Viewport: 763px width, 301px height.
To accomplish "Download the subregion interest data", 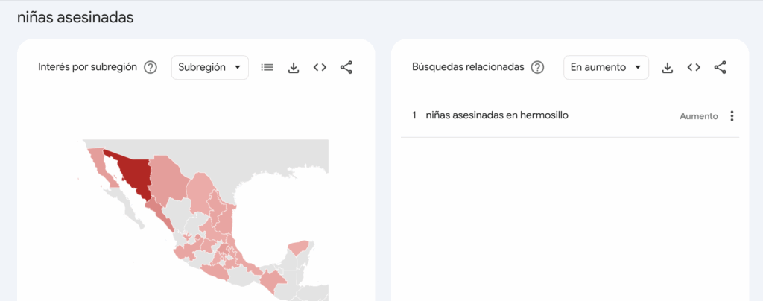I will point(294,67).
